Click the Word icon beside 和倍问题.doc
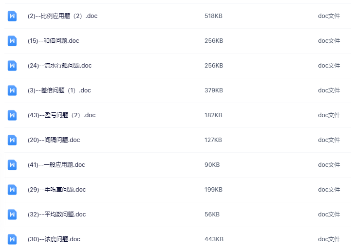 pos(12,41)
